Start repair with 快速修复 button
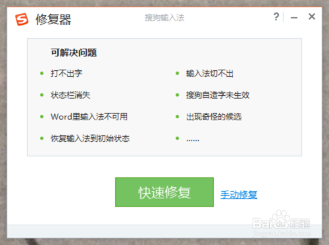The width and height of the screenshot is (329, 245). pos(164,192)
